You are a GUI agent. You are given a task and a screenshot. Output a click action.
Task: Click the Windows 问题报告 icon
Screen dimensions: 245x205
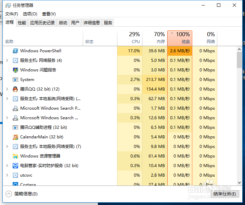pos(15,70)
